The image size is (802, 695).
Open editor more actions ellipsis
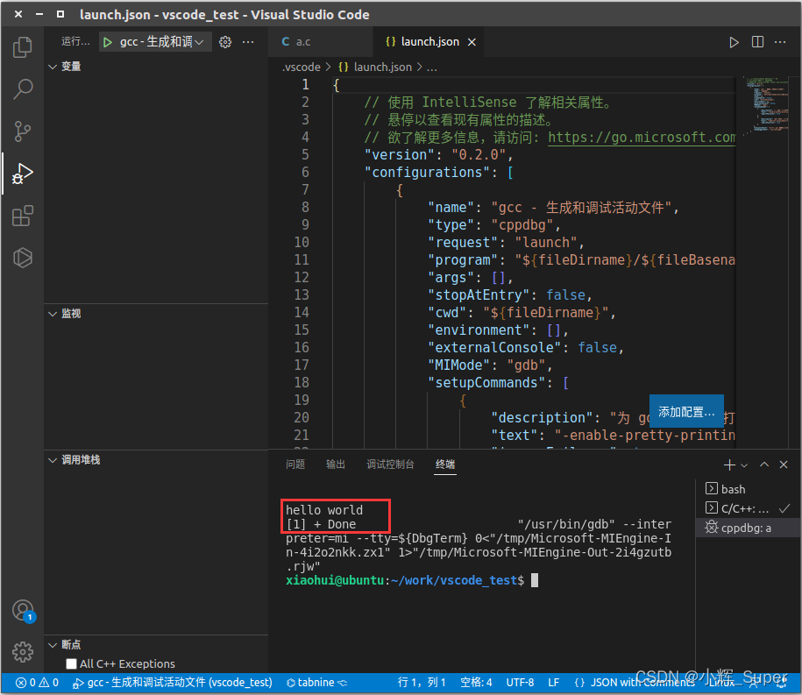coord(780,42)
